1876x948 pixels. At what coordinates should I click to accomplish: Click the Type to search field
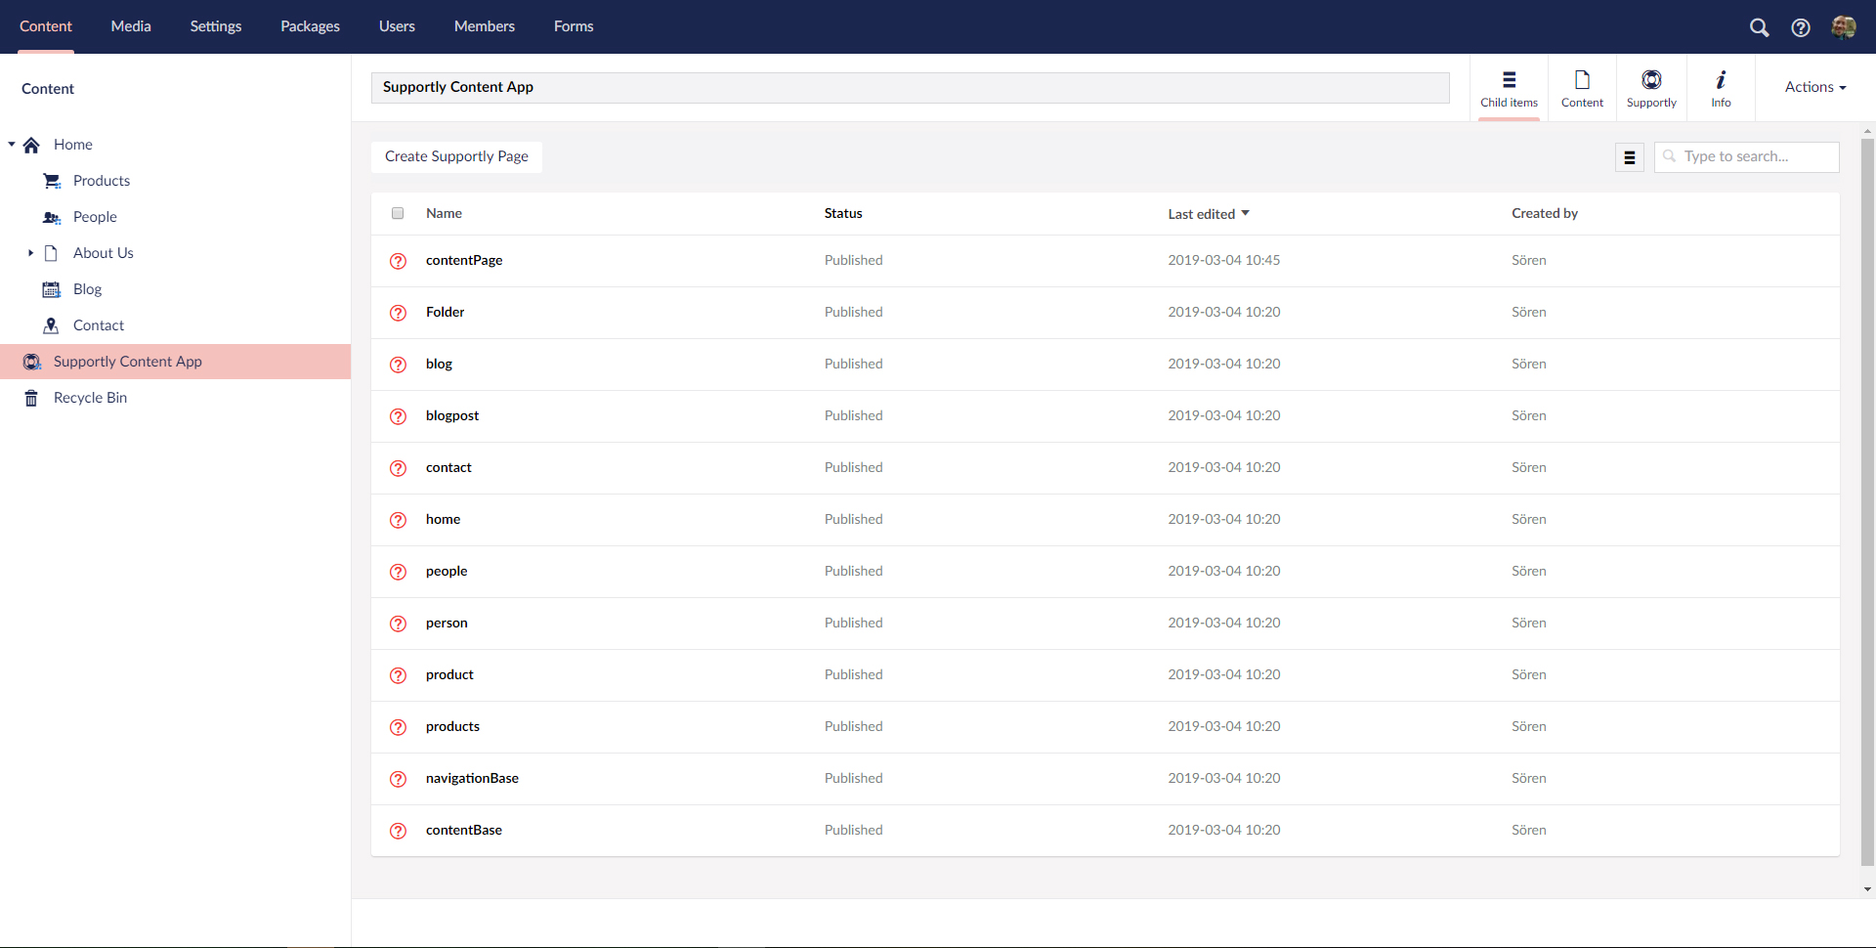click(1755, 156)
